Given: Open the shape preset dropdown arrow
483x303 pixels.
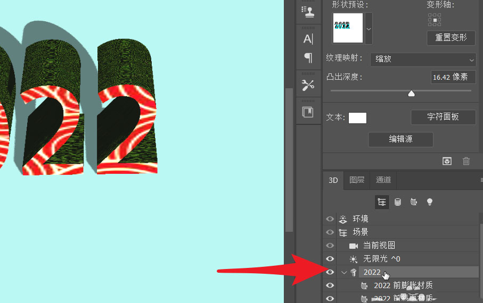Looking at the screenshot, I should pyautogui.click(x=369, y=29).
